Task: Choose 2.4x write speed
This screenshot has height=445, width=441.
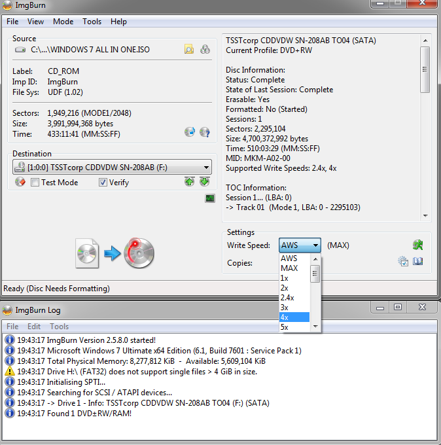Action: pos(294,298)
